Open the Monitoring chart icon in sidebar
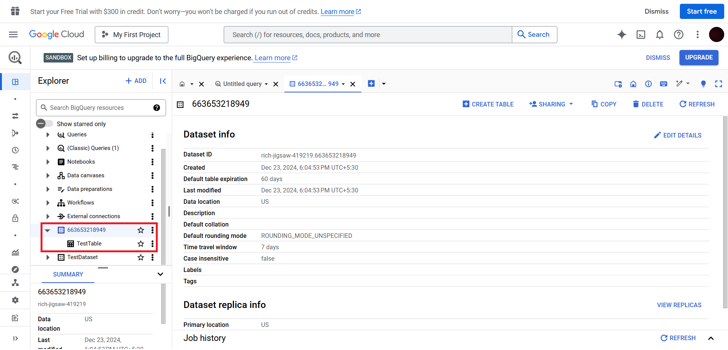 pos(15,253)
